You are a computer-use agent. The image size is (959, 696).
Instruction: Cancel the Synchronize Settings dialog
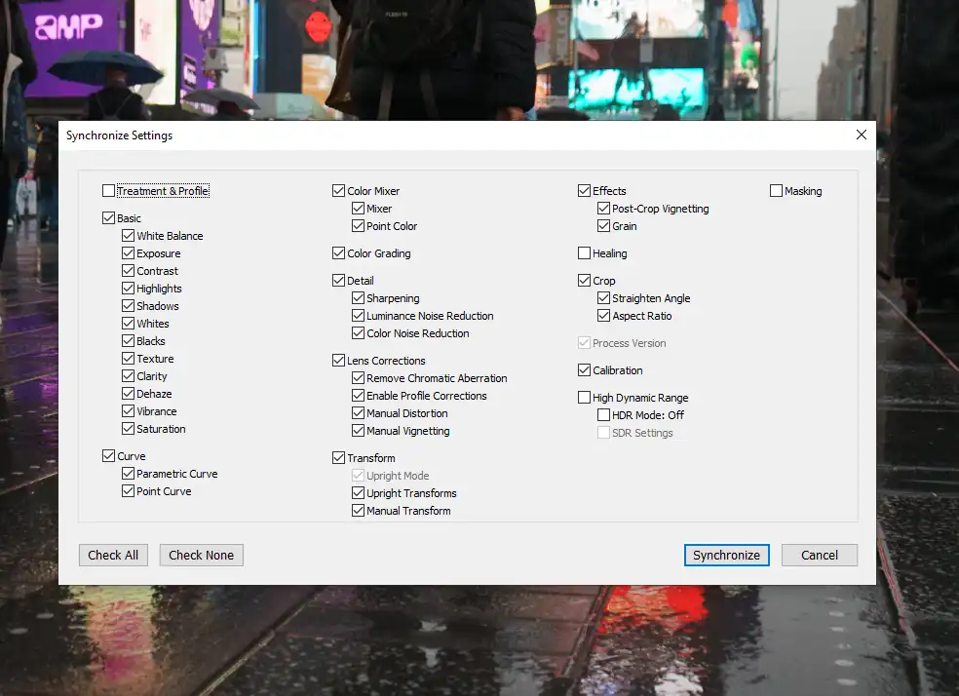click(819, 555)
